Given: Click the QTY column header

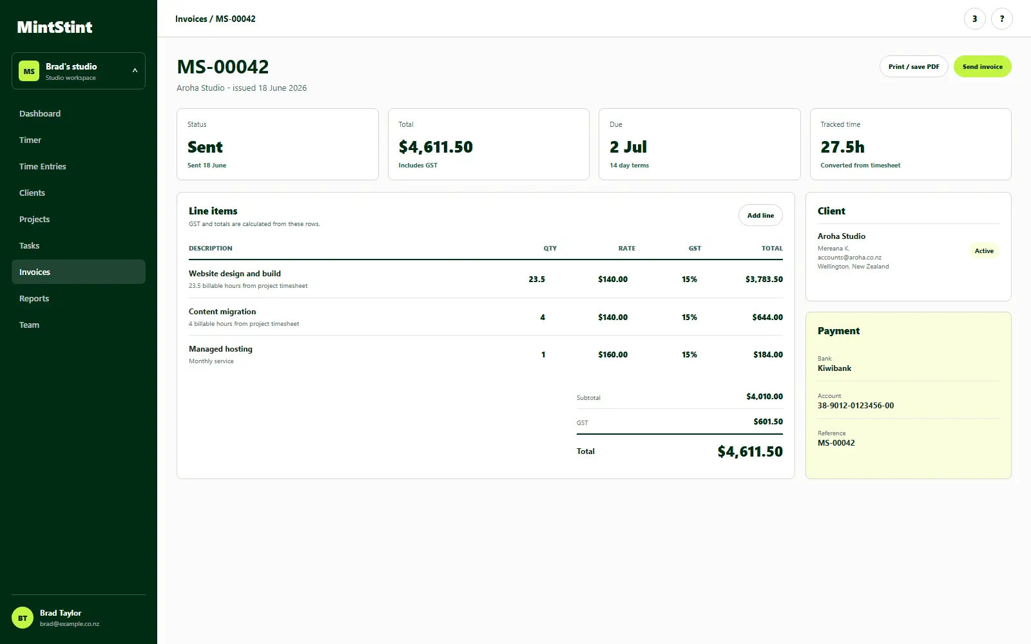Looking at the screenshot, I should click(x=550, y=248).
